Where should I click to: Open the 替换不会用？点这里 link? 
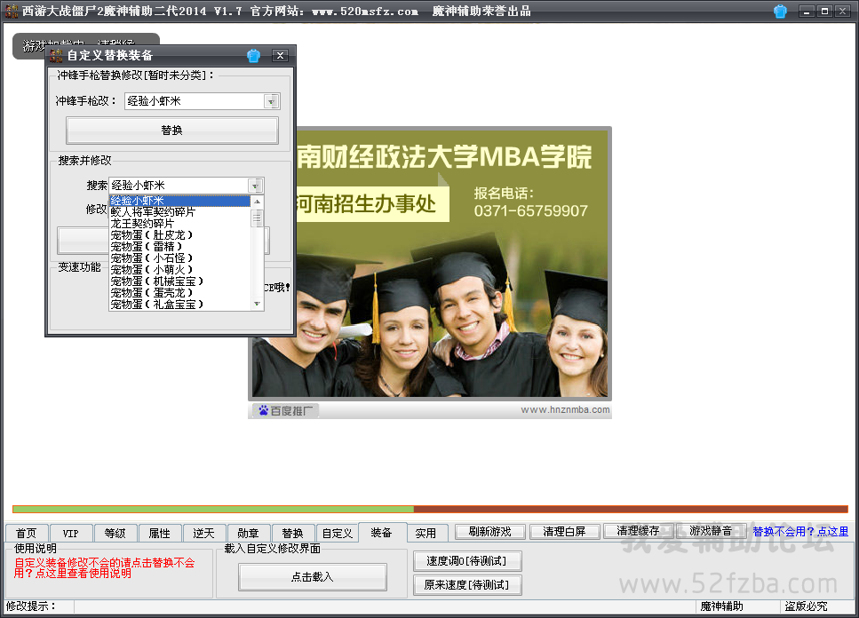tap(800, 532)
